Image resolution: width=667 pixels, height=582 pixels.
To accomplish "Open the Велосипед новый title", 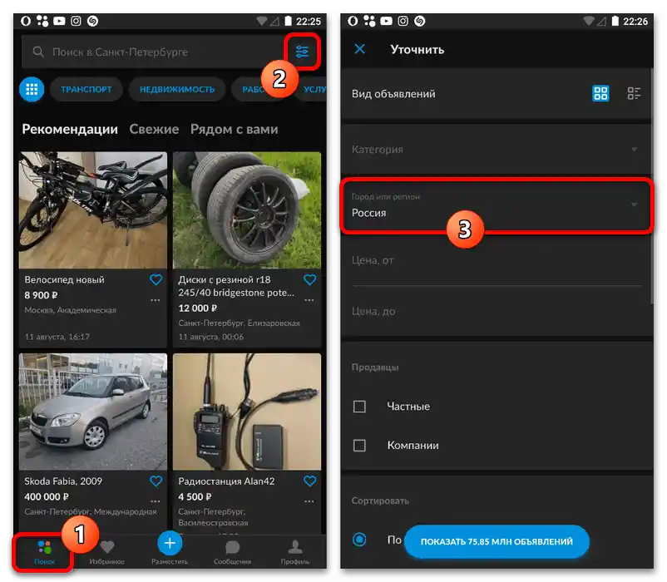I will click(64, 279).
